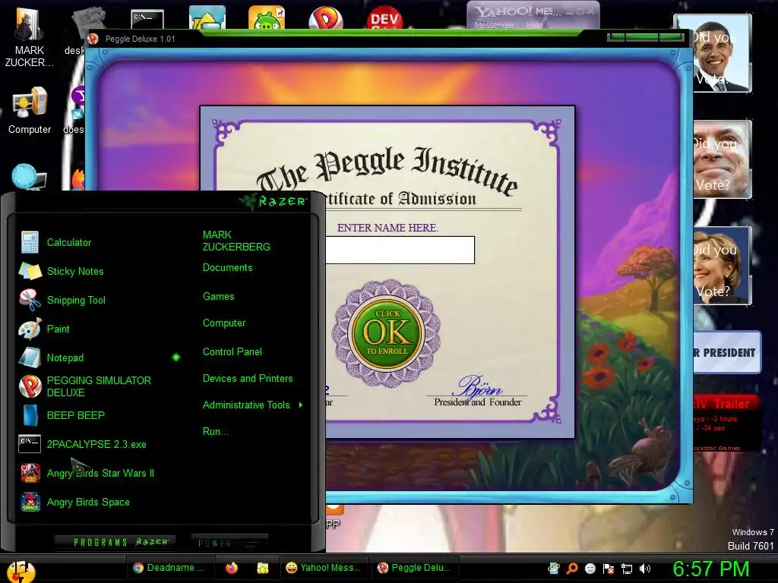This screenshot has width=778, height=583.
Task: Open Firefox from the taskbar
Action: point(232,568)
